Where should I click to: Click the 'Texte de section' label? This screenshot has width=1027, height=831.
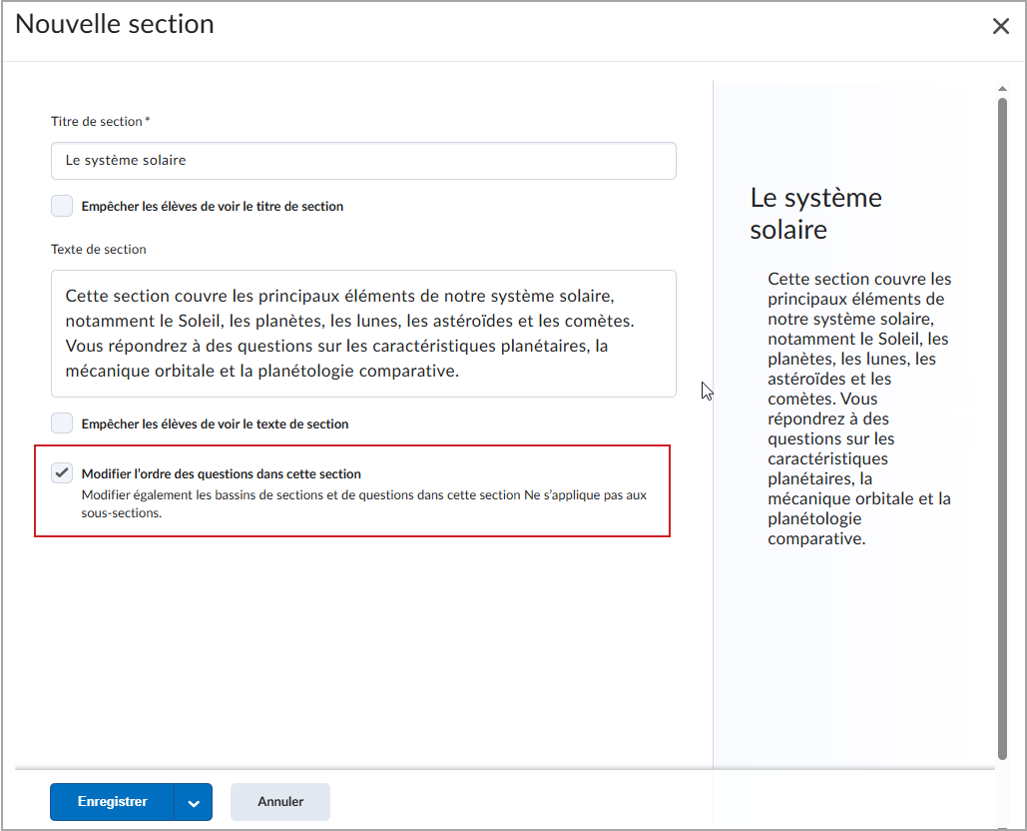coord(98,249)
